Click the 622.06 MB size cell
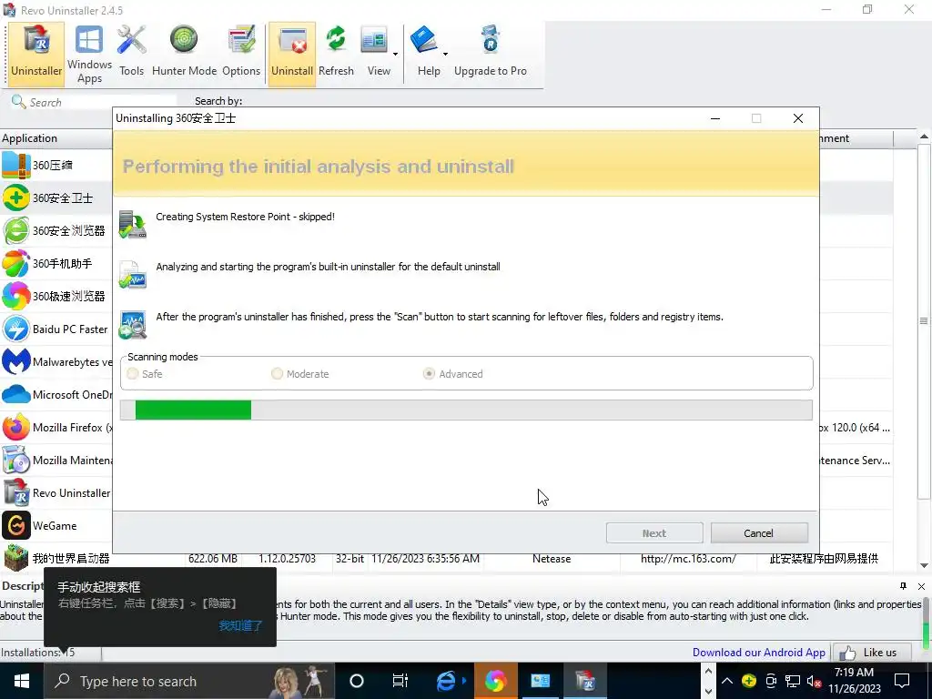The height and width of the screenshot is (699, 932). click(213, 559)
